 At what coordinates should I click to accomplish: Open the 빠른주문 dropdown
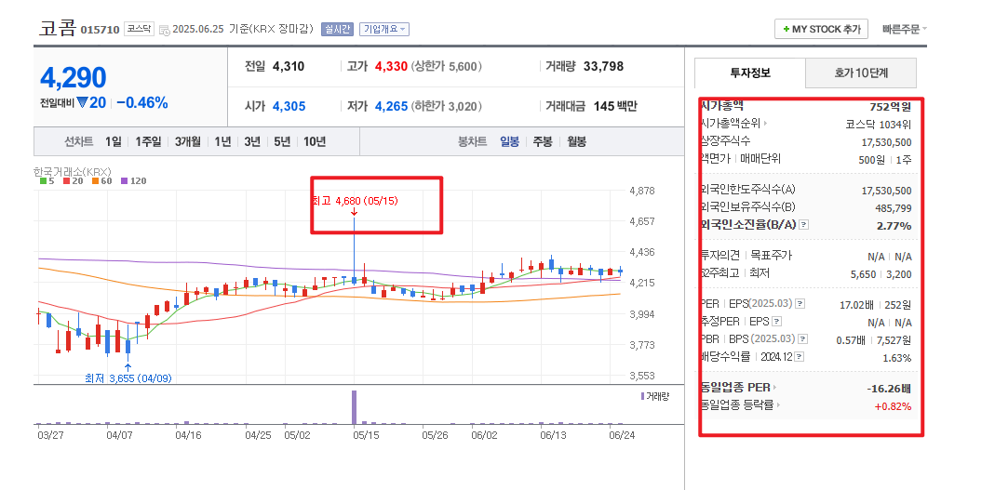[905, 29]
